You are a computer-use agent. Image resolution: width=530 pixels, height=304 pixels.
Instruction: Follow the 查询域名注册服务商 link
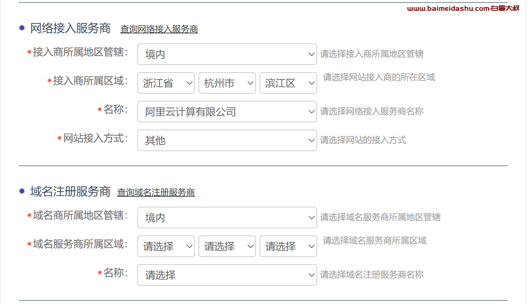(156, 192)
